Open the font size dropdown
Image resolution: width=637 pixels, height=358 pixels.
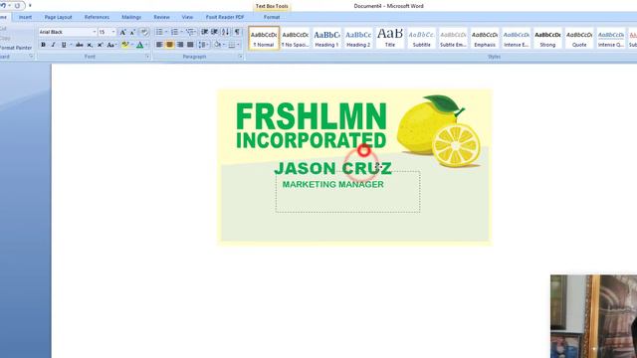point(113,32)
